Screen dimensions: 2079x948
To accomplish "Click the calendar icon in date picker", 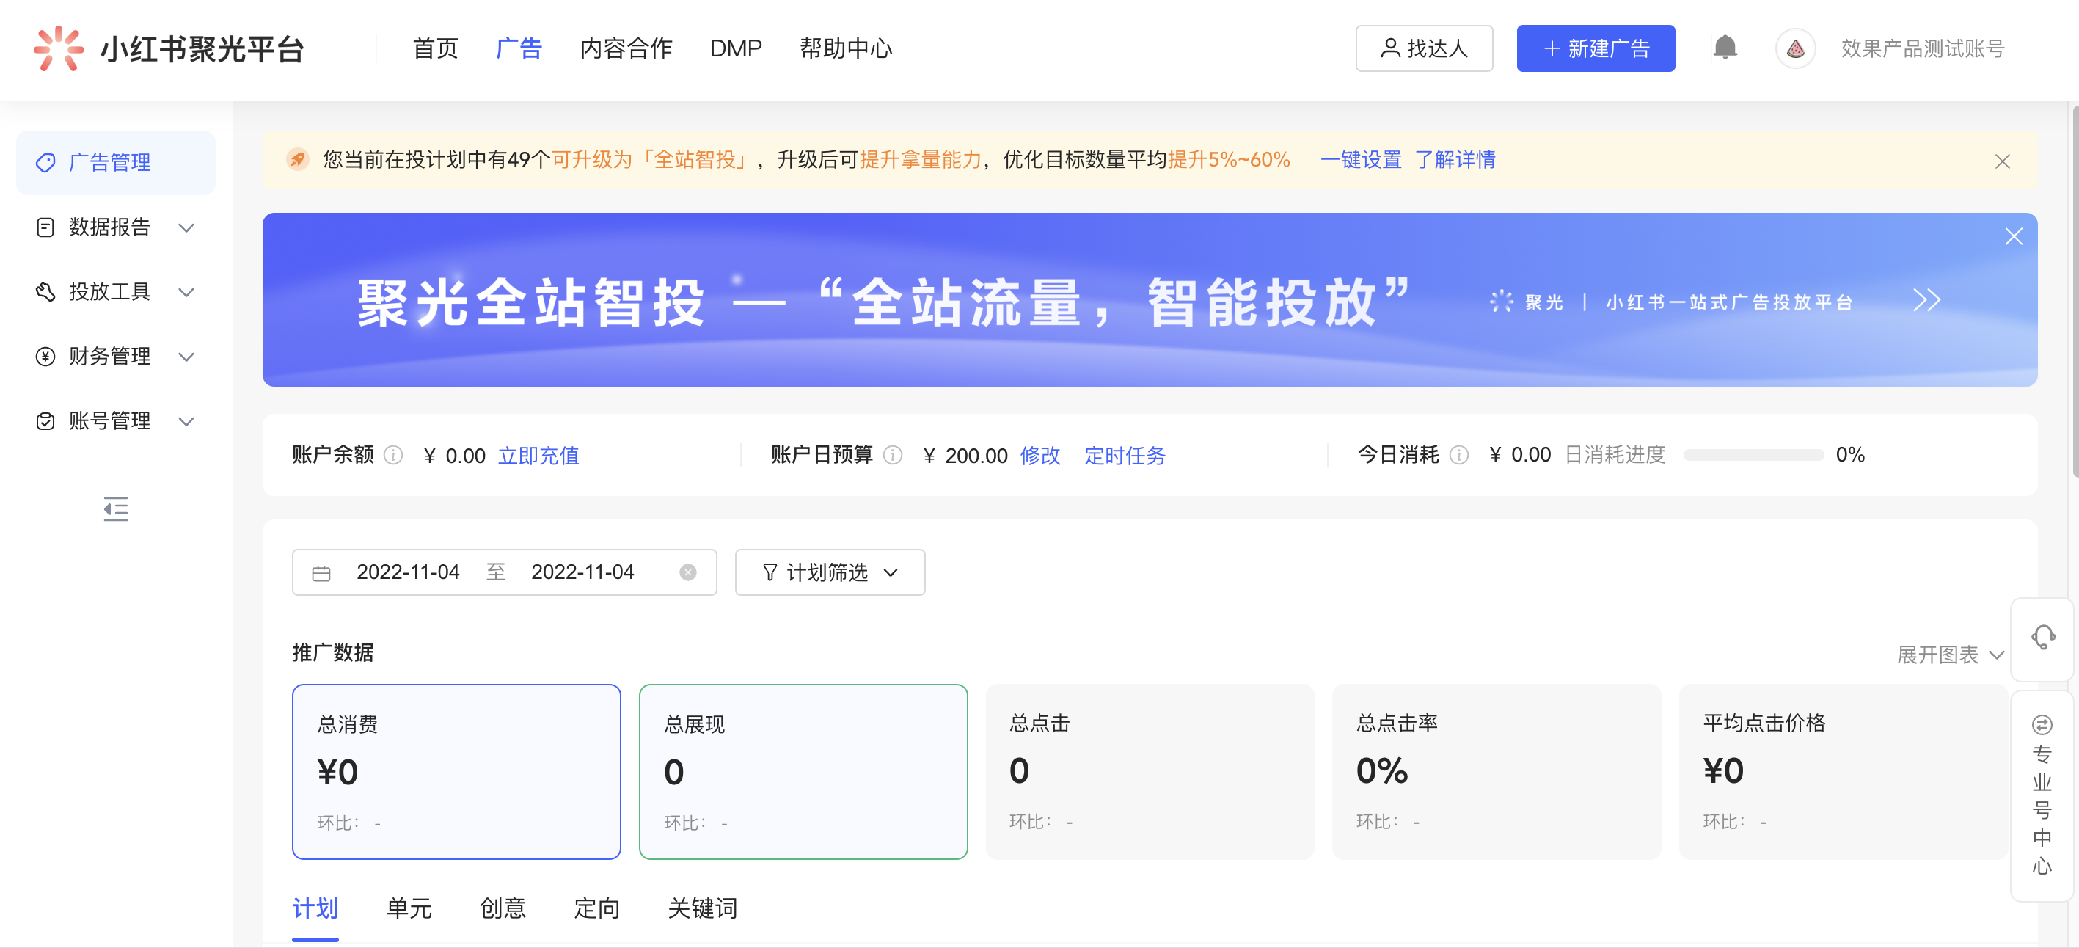I will 321,573.
